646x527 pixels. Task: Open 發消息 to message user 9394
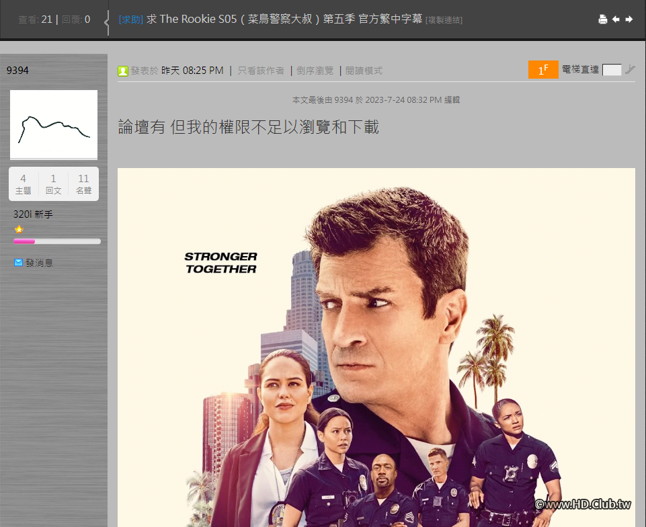pyautogui.click(x=38, y=262)
